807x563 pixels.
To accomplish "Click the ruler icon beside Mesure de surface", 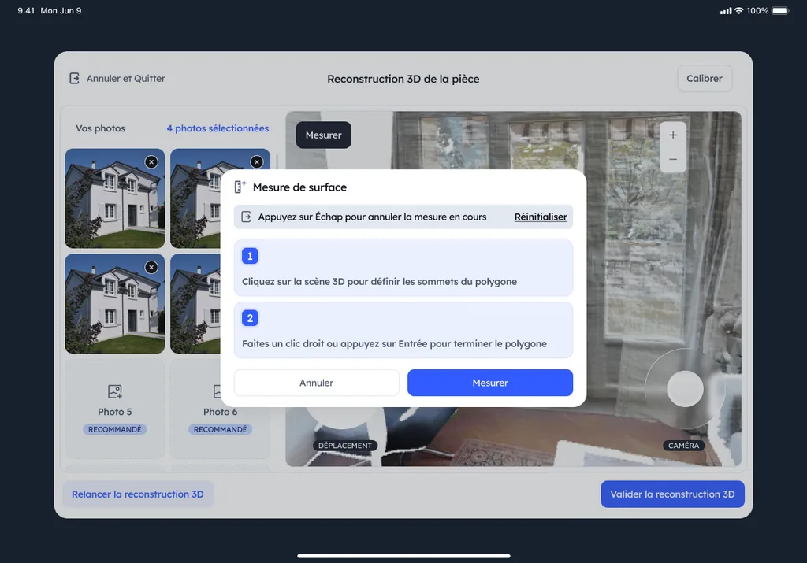I will [240, 187].
